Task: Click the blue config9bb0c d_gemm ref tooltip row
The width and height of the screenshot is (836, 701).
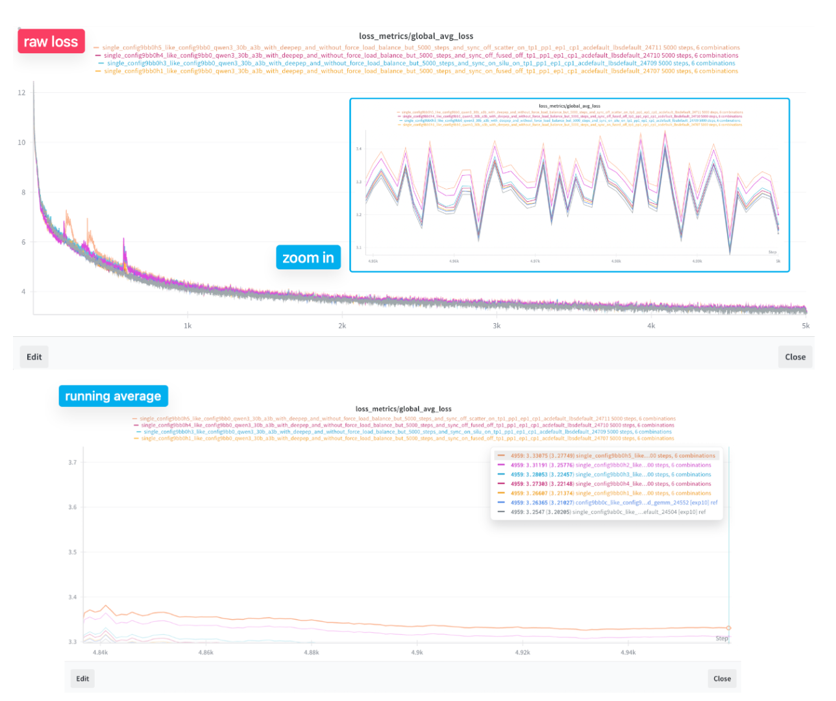Action: (x=606, y=502)
